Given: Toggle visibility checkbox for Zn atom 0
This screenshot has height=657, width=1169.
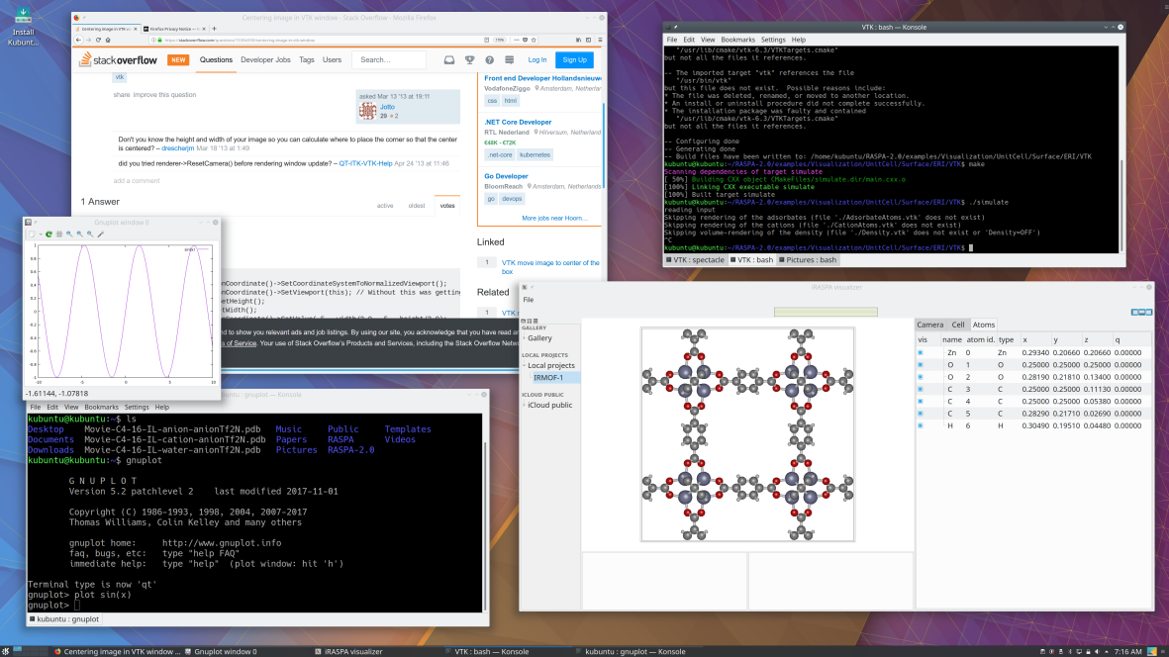Looking at the screenshot, I should 921,352.
